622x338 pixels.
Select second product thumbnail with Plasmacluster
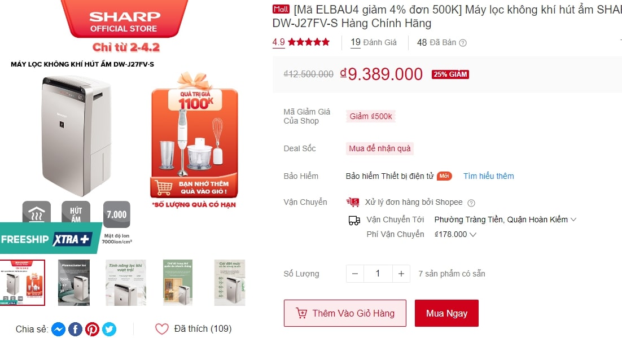[x=74, y=283]
